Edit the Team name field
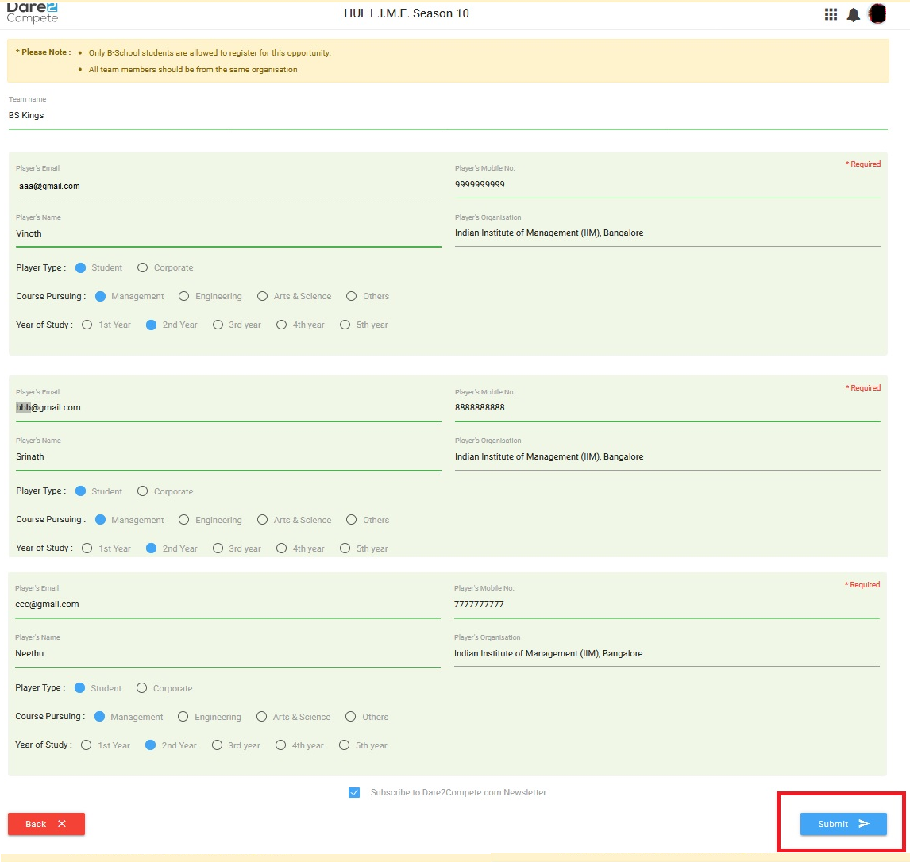This screenshot has width=910, height=862. (447, 116)
